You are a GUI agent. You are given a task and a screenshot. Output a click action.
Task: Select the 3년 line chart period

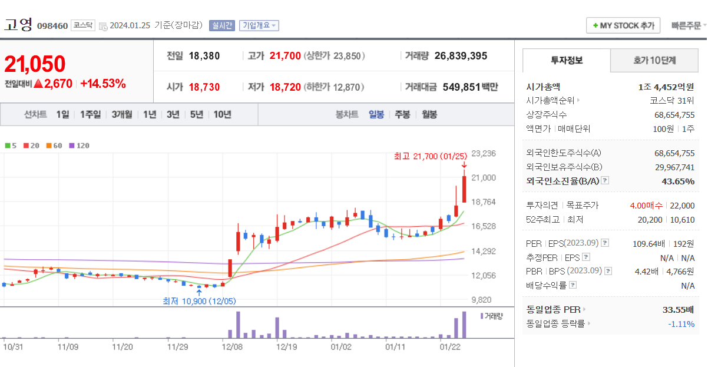(173, 114)
